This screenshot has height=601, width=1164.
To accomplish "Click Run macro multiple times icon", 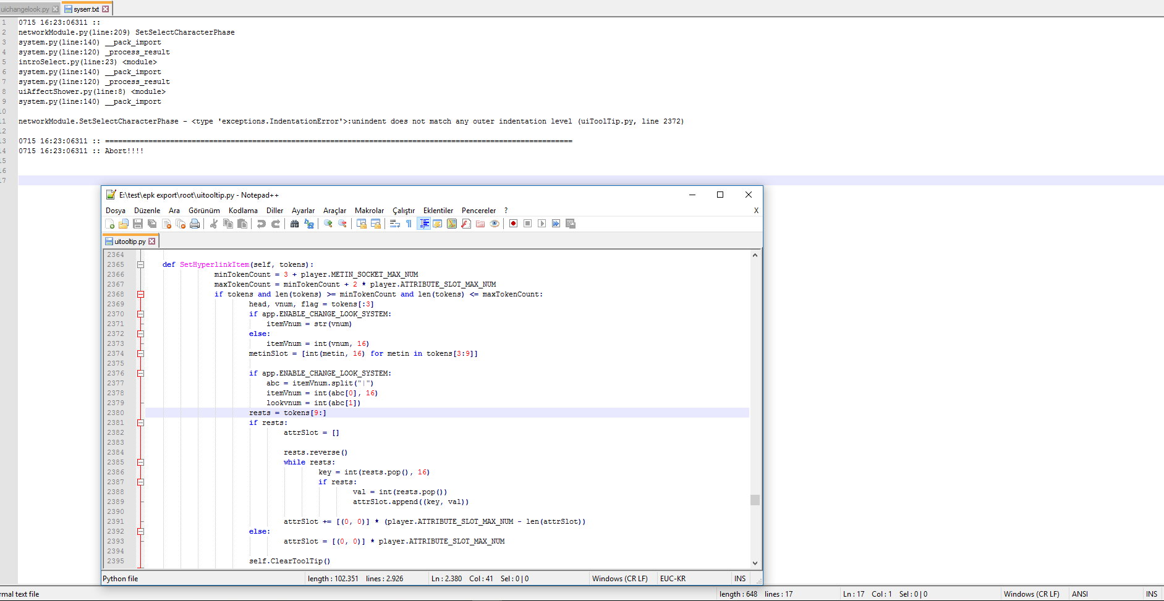I will click(556, 224).
